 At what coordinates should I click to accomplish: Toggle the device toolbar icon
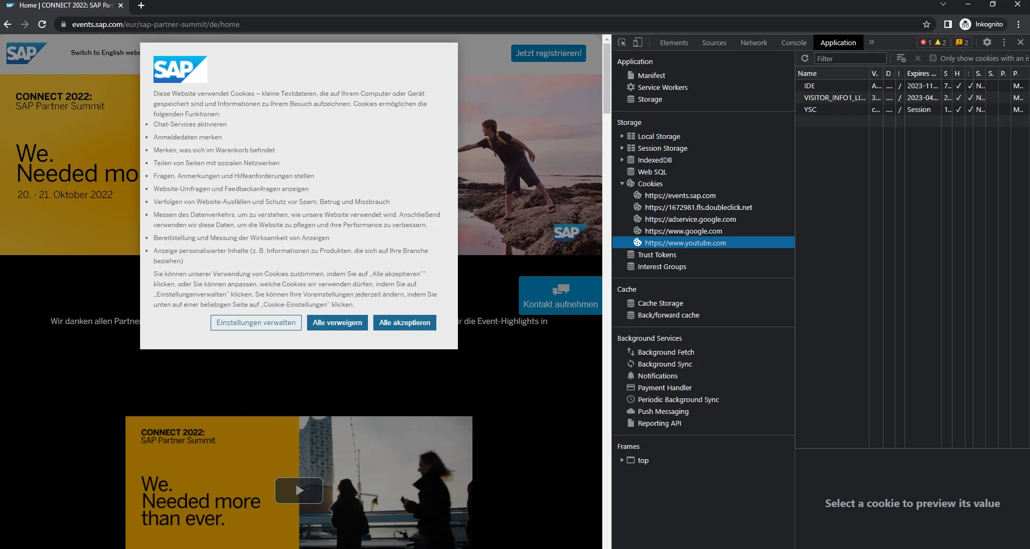coord(637,43)
